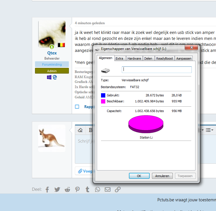The height and width of the screenshot is (211, 216).
Task: Click the '955 MB' available value
Action: coord(177,102)
